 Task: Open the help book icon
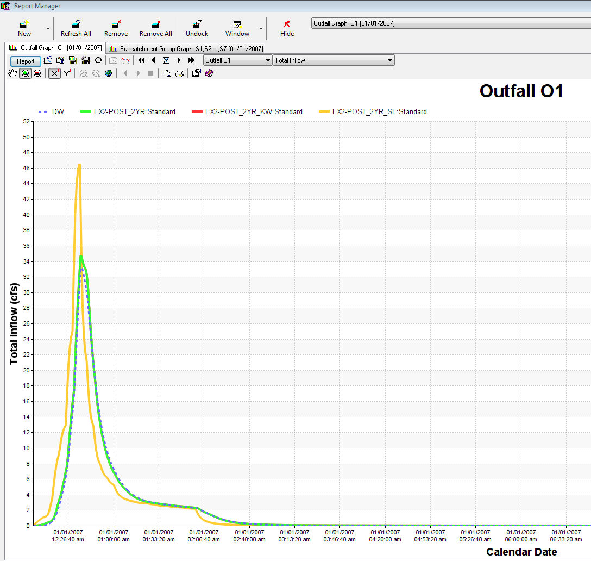(209, 73)
